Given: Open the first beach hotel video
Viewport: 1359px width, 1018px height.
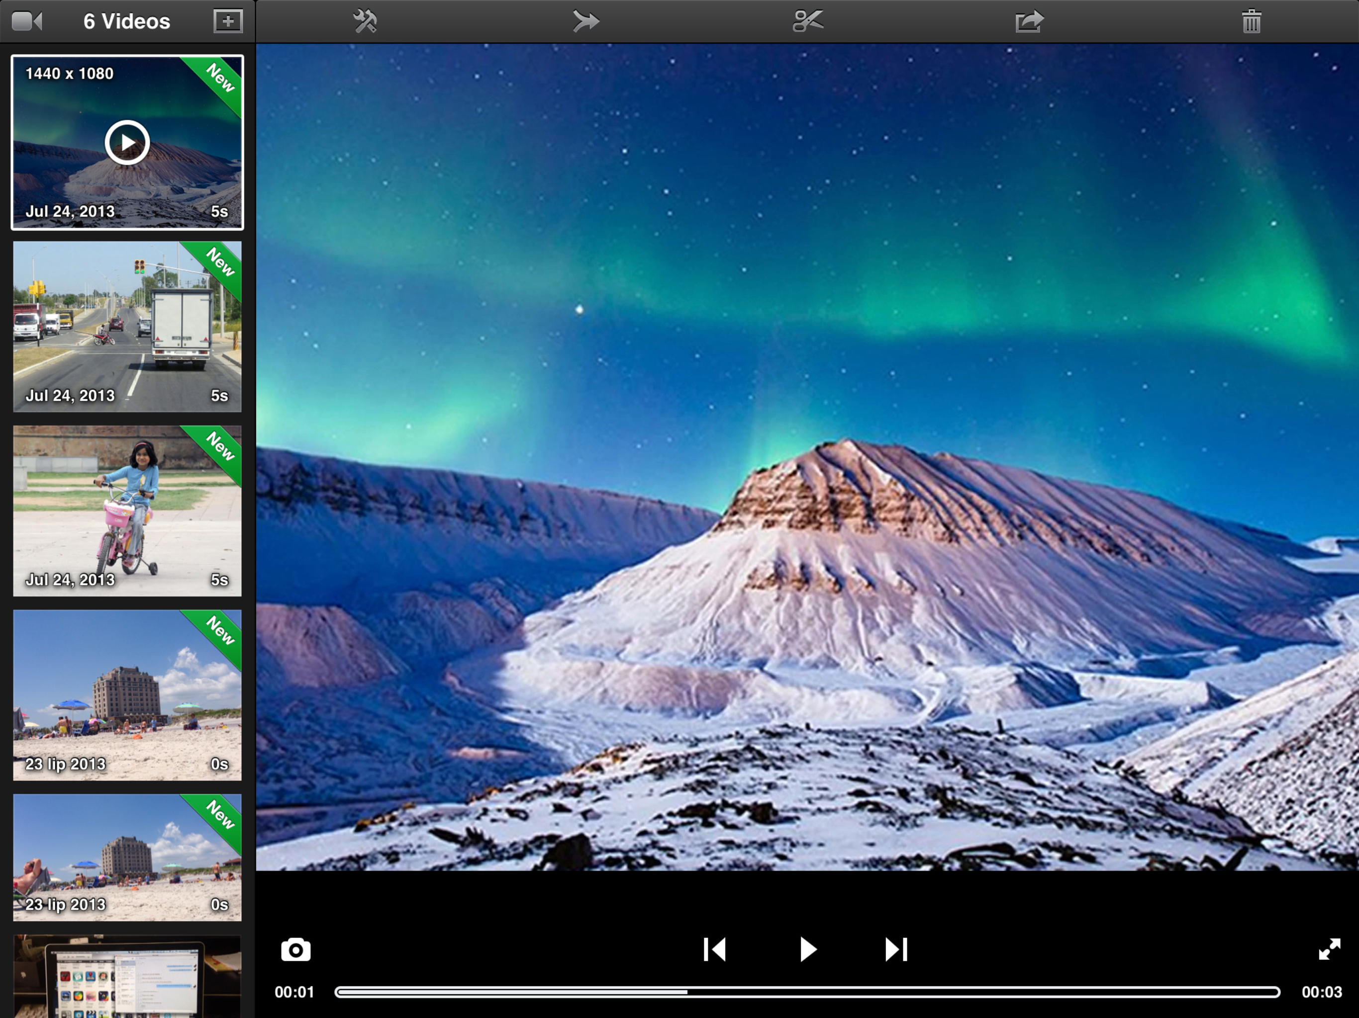Looking at the screenshot, I should point(127,694).
